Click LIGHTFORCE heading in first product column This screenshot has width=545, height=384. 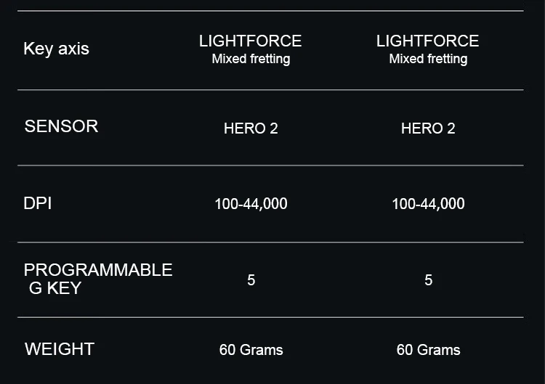(x=250, y=41)
